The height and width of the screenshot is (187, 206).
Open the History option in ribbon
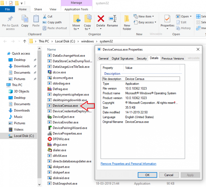(184, 28)
